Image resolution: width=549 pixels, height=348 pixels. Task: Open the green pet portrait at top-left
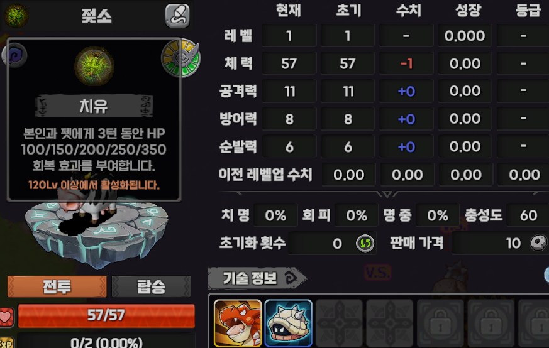click(x=16, y=15)
